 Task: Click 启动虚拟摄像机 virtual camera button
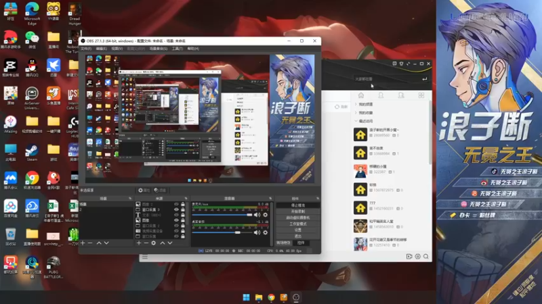tap(298, 218)
